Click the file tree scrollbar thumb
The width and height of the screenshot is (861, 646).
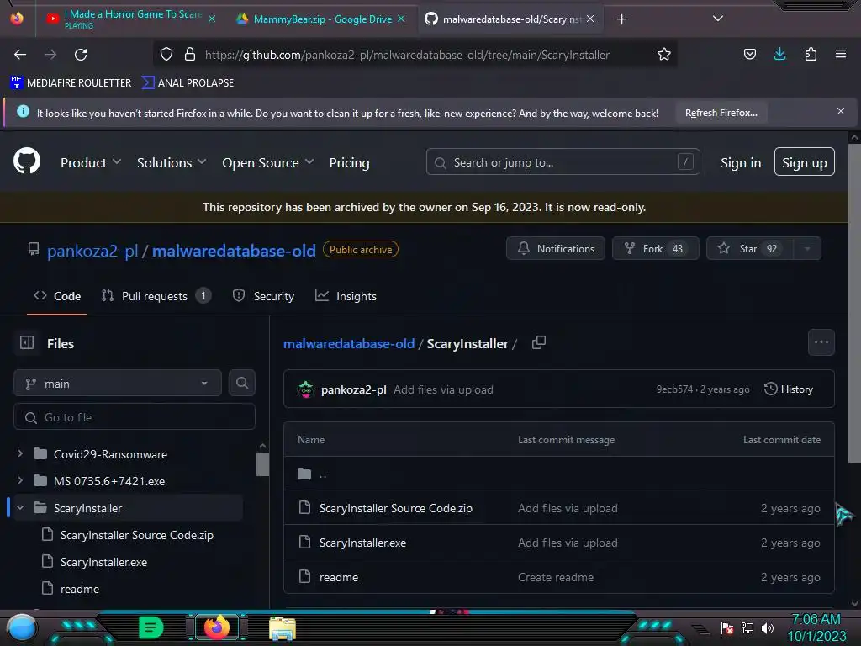point(262,463)
